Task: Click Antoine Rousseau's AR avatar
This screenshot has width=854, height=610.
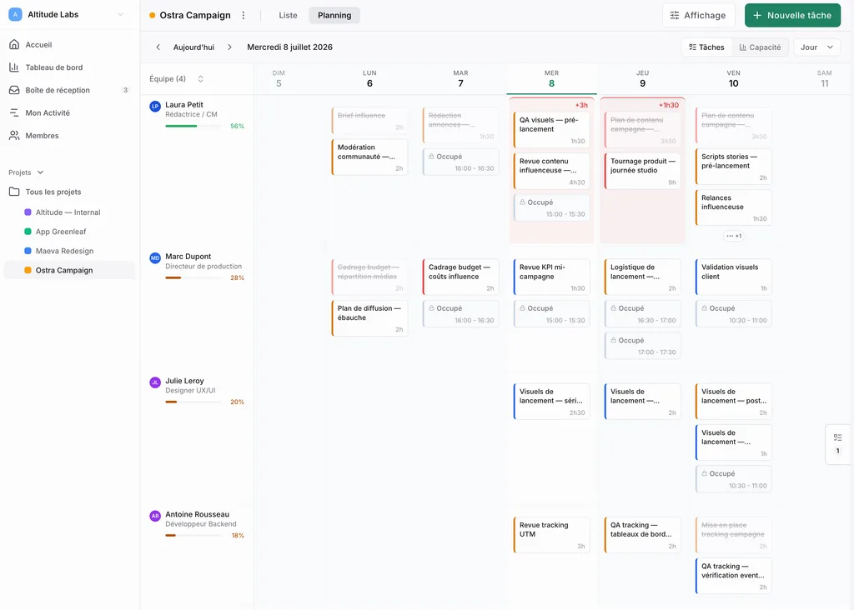Action: point(155,516)
